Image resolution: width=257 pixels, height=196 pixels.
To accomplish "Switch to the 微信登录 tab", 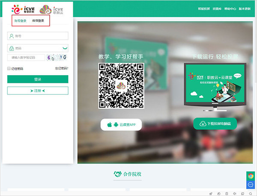I will [38, 20].
